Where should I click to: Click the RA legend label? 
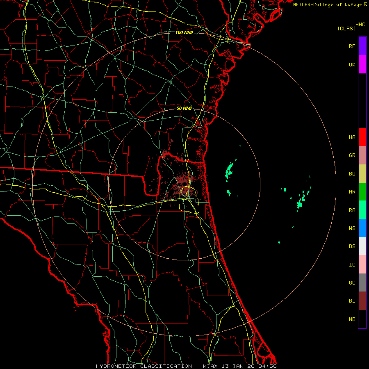point(352,210)
